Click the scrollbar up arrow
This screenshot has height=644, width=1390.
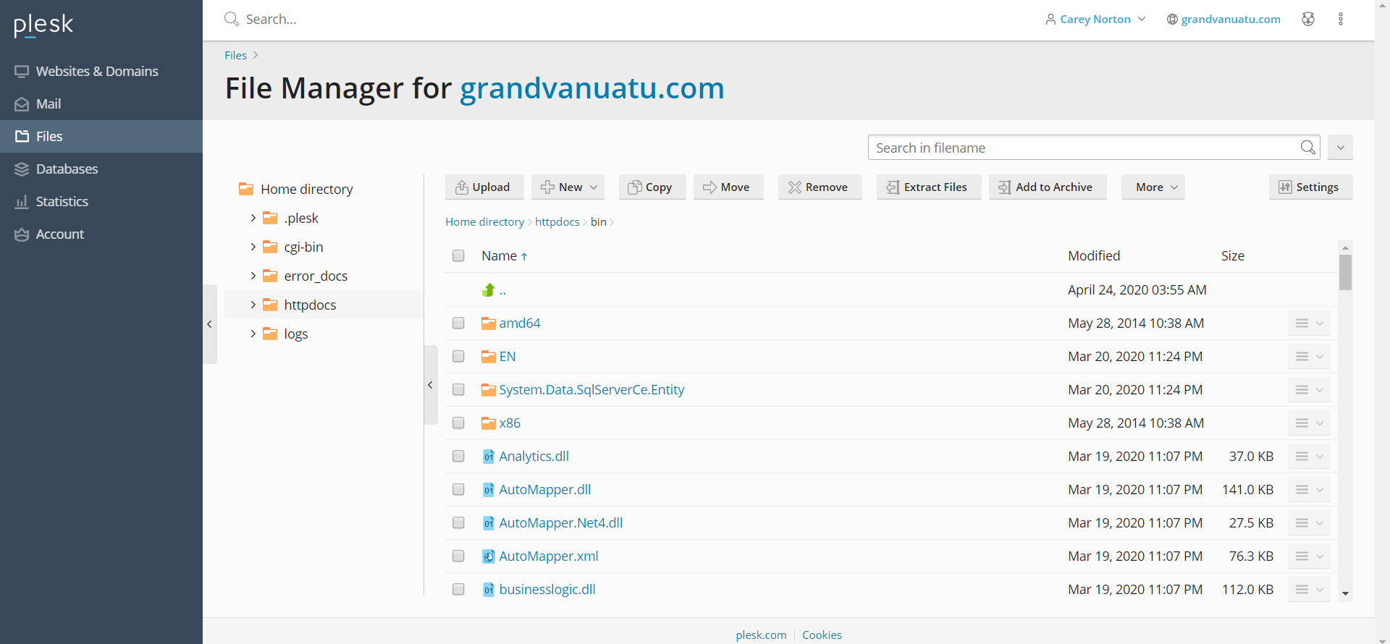[x=1345, y=247]
